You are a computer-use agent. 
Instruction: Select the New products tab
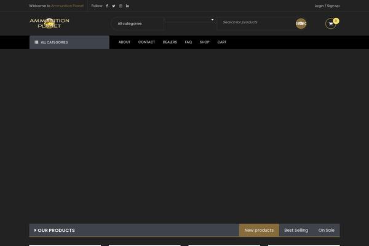tap(259, 230)
